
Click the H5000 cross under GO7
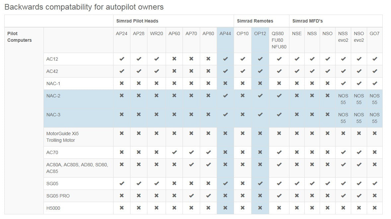pyautogui.click(x=375, y=208)
